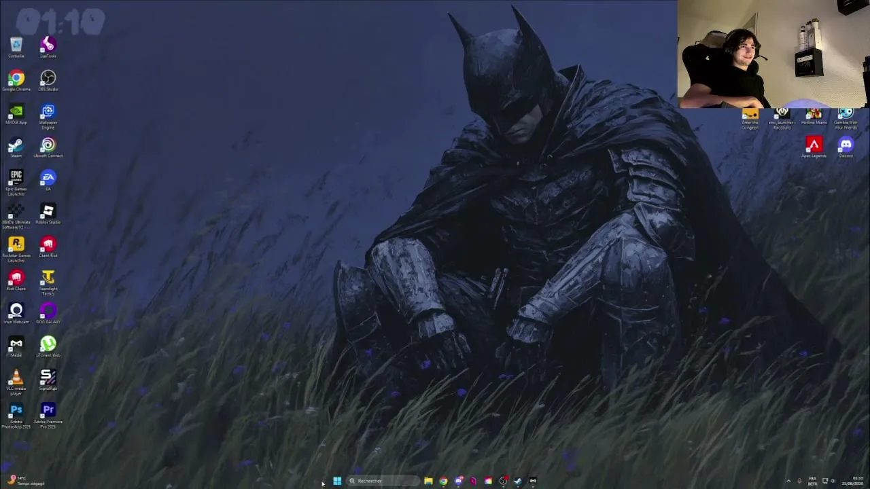Image resolution: width=870 pixels, height=489 pixels.
Task: Click the Rockstar Games Launcher icon
Action: coord(16,249)
